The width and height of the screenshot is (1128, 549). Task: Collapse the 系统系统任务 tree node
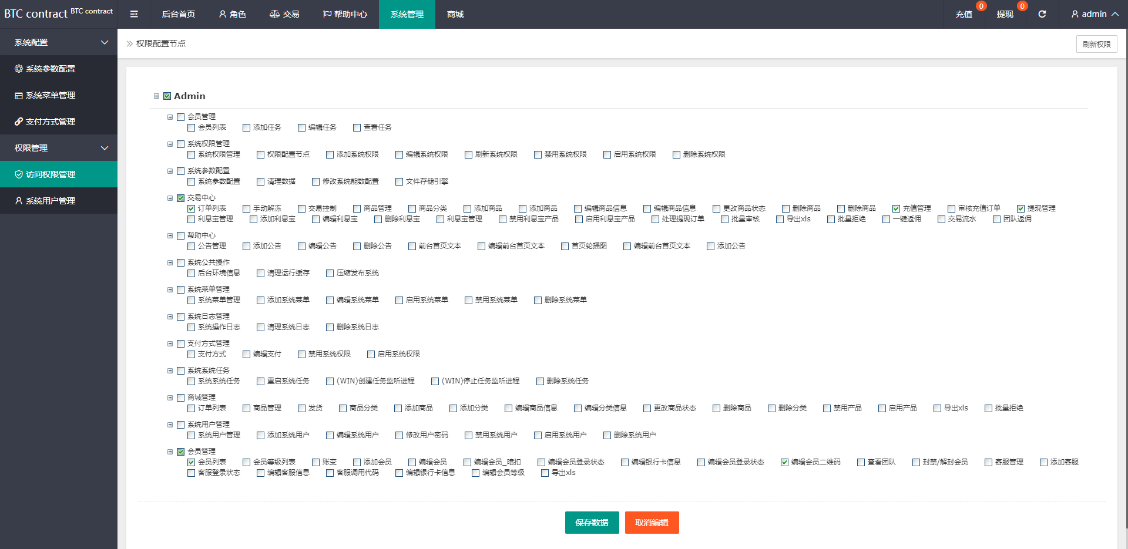pyautogui.click(x=170, y=371)
